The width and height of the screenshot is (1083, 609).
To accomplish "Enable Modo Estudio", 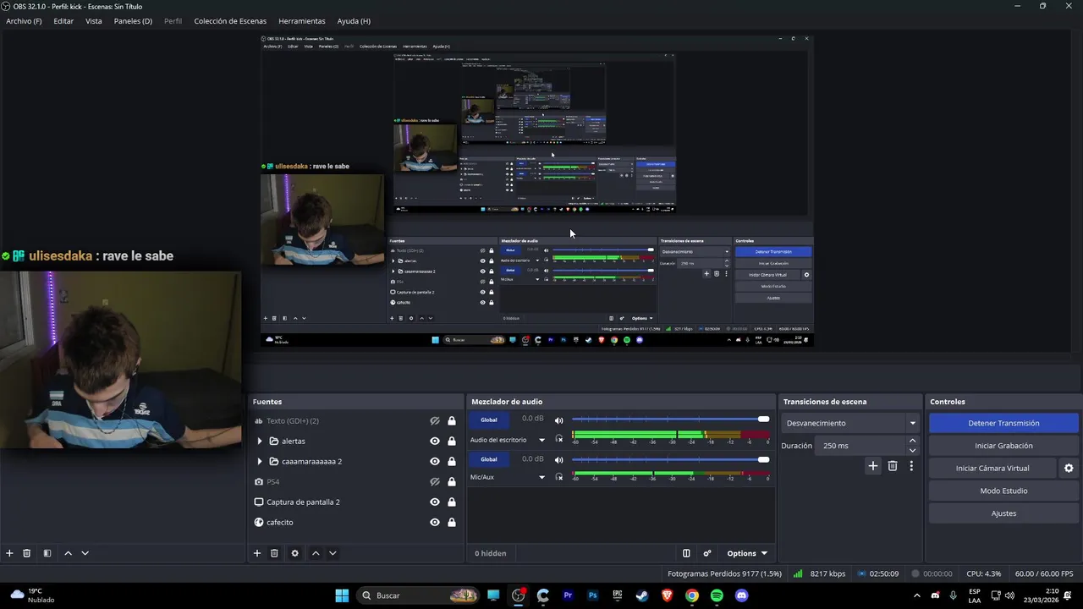I will point(1003,491).
